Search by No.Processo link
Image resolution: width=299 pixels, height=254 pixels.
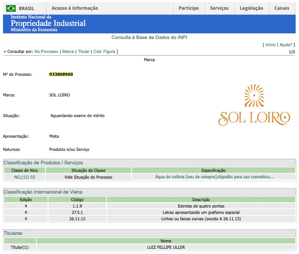tap(46, 51)
